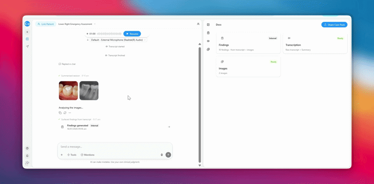Click 'Raw transcript + Summary' subtitle

[298, 50]
